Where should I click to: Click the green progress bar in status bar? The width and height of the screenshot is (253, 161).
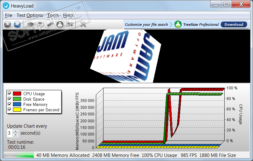coord(19,155)
